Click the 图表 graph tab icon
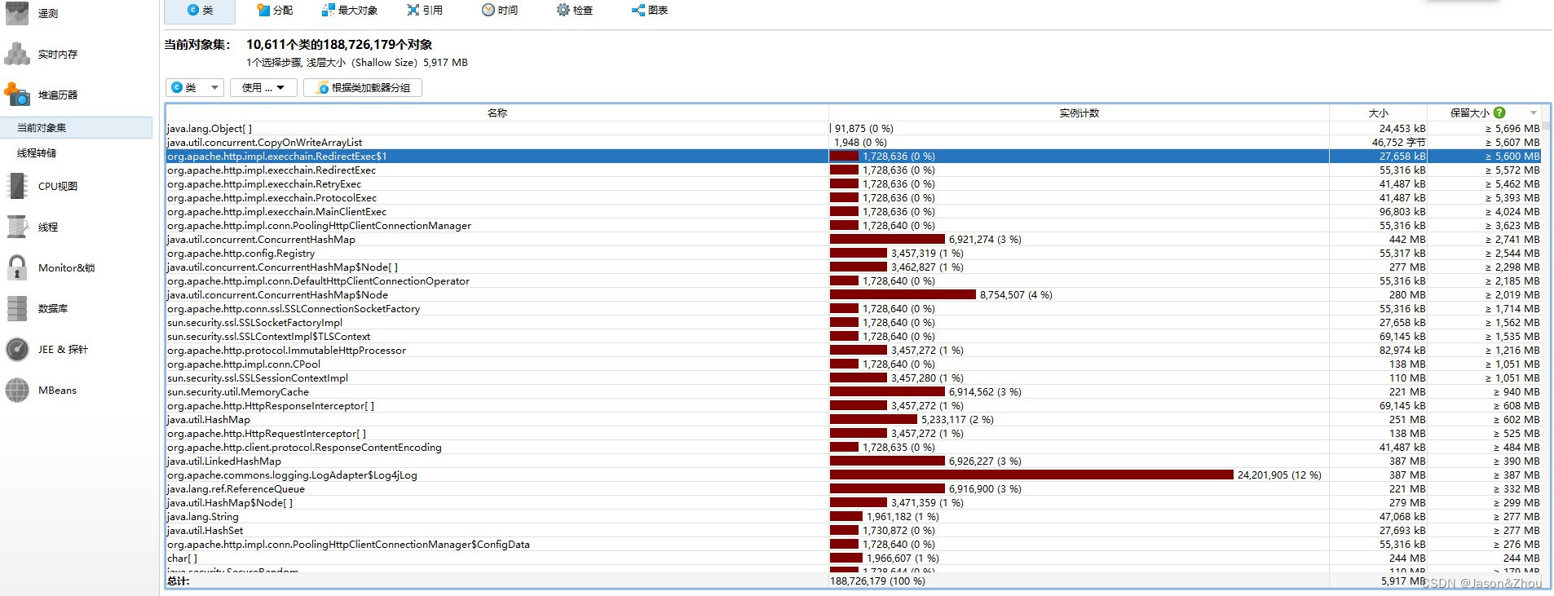The height and width of the screenshot is (596, 1554). click(638, 10)
